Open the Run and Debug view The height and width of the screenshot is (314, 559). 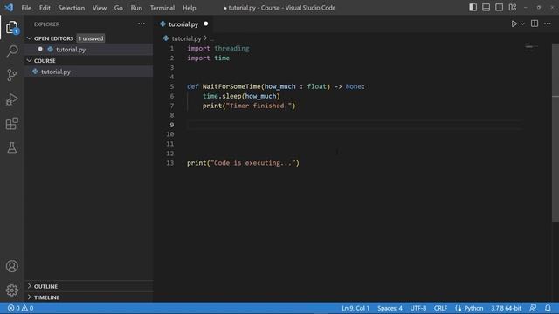11,99
